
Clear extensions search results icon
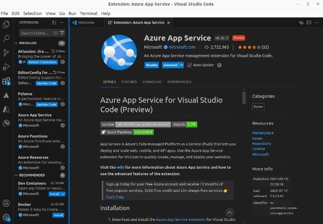click(x=55, y=33)
